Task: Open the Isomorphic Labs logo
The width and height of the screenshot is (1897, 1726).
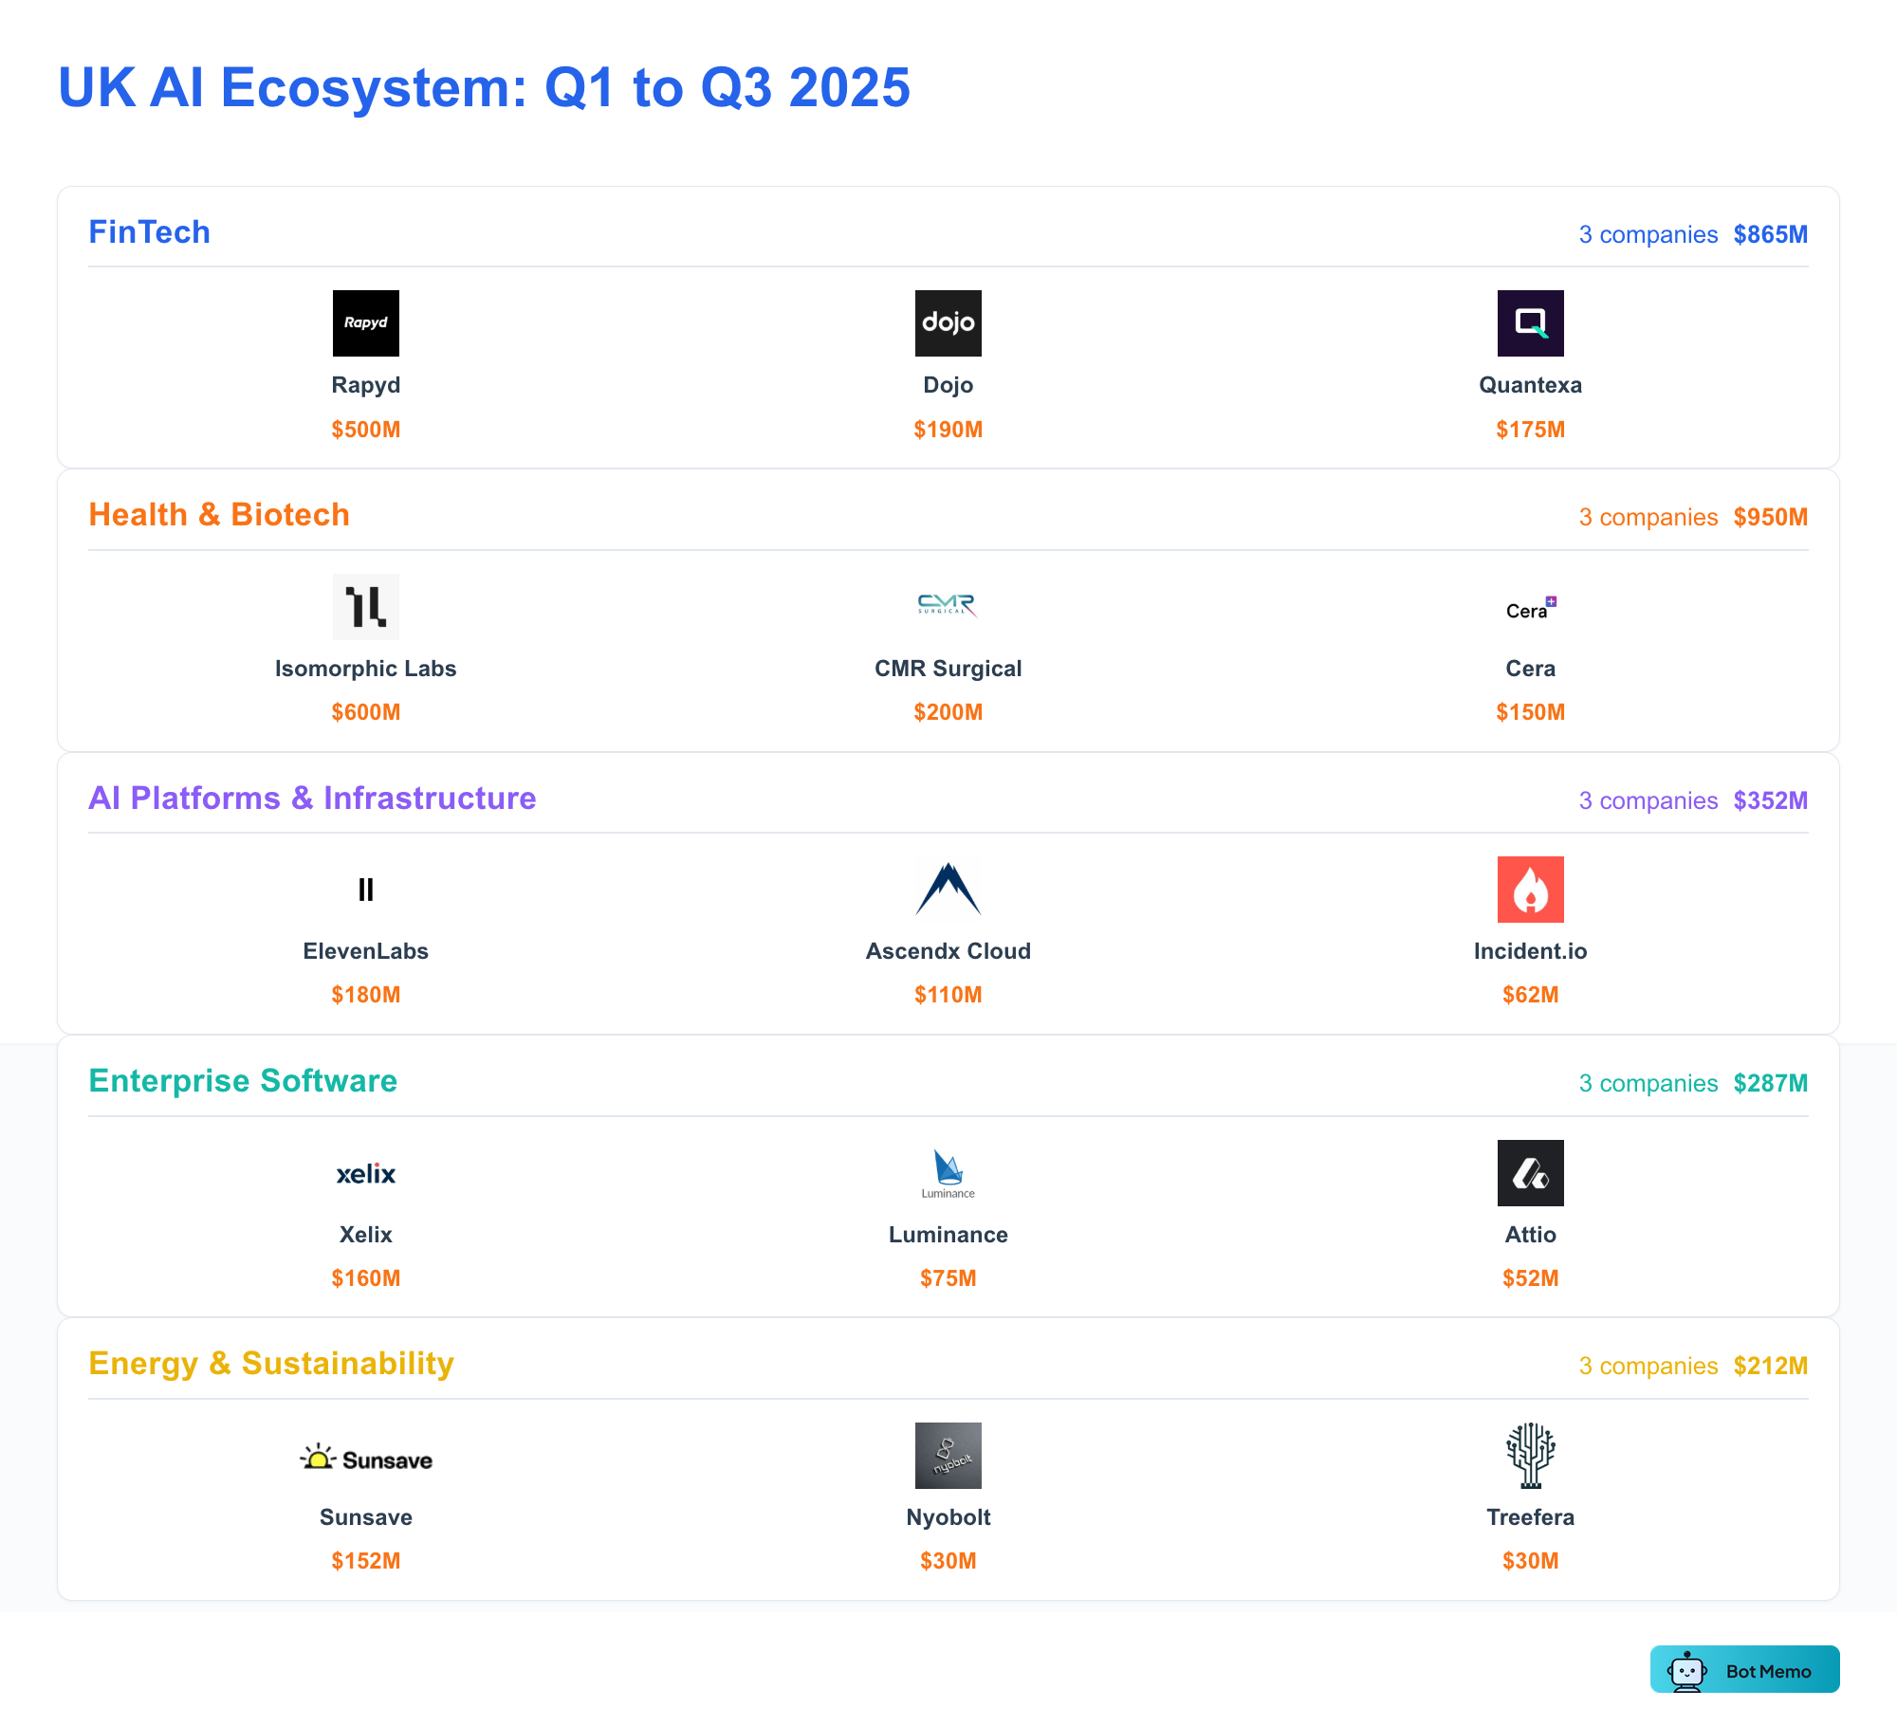Action: (x=365, y=607)
